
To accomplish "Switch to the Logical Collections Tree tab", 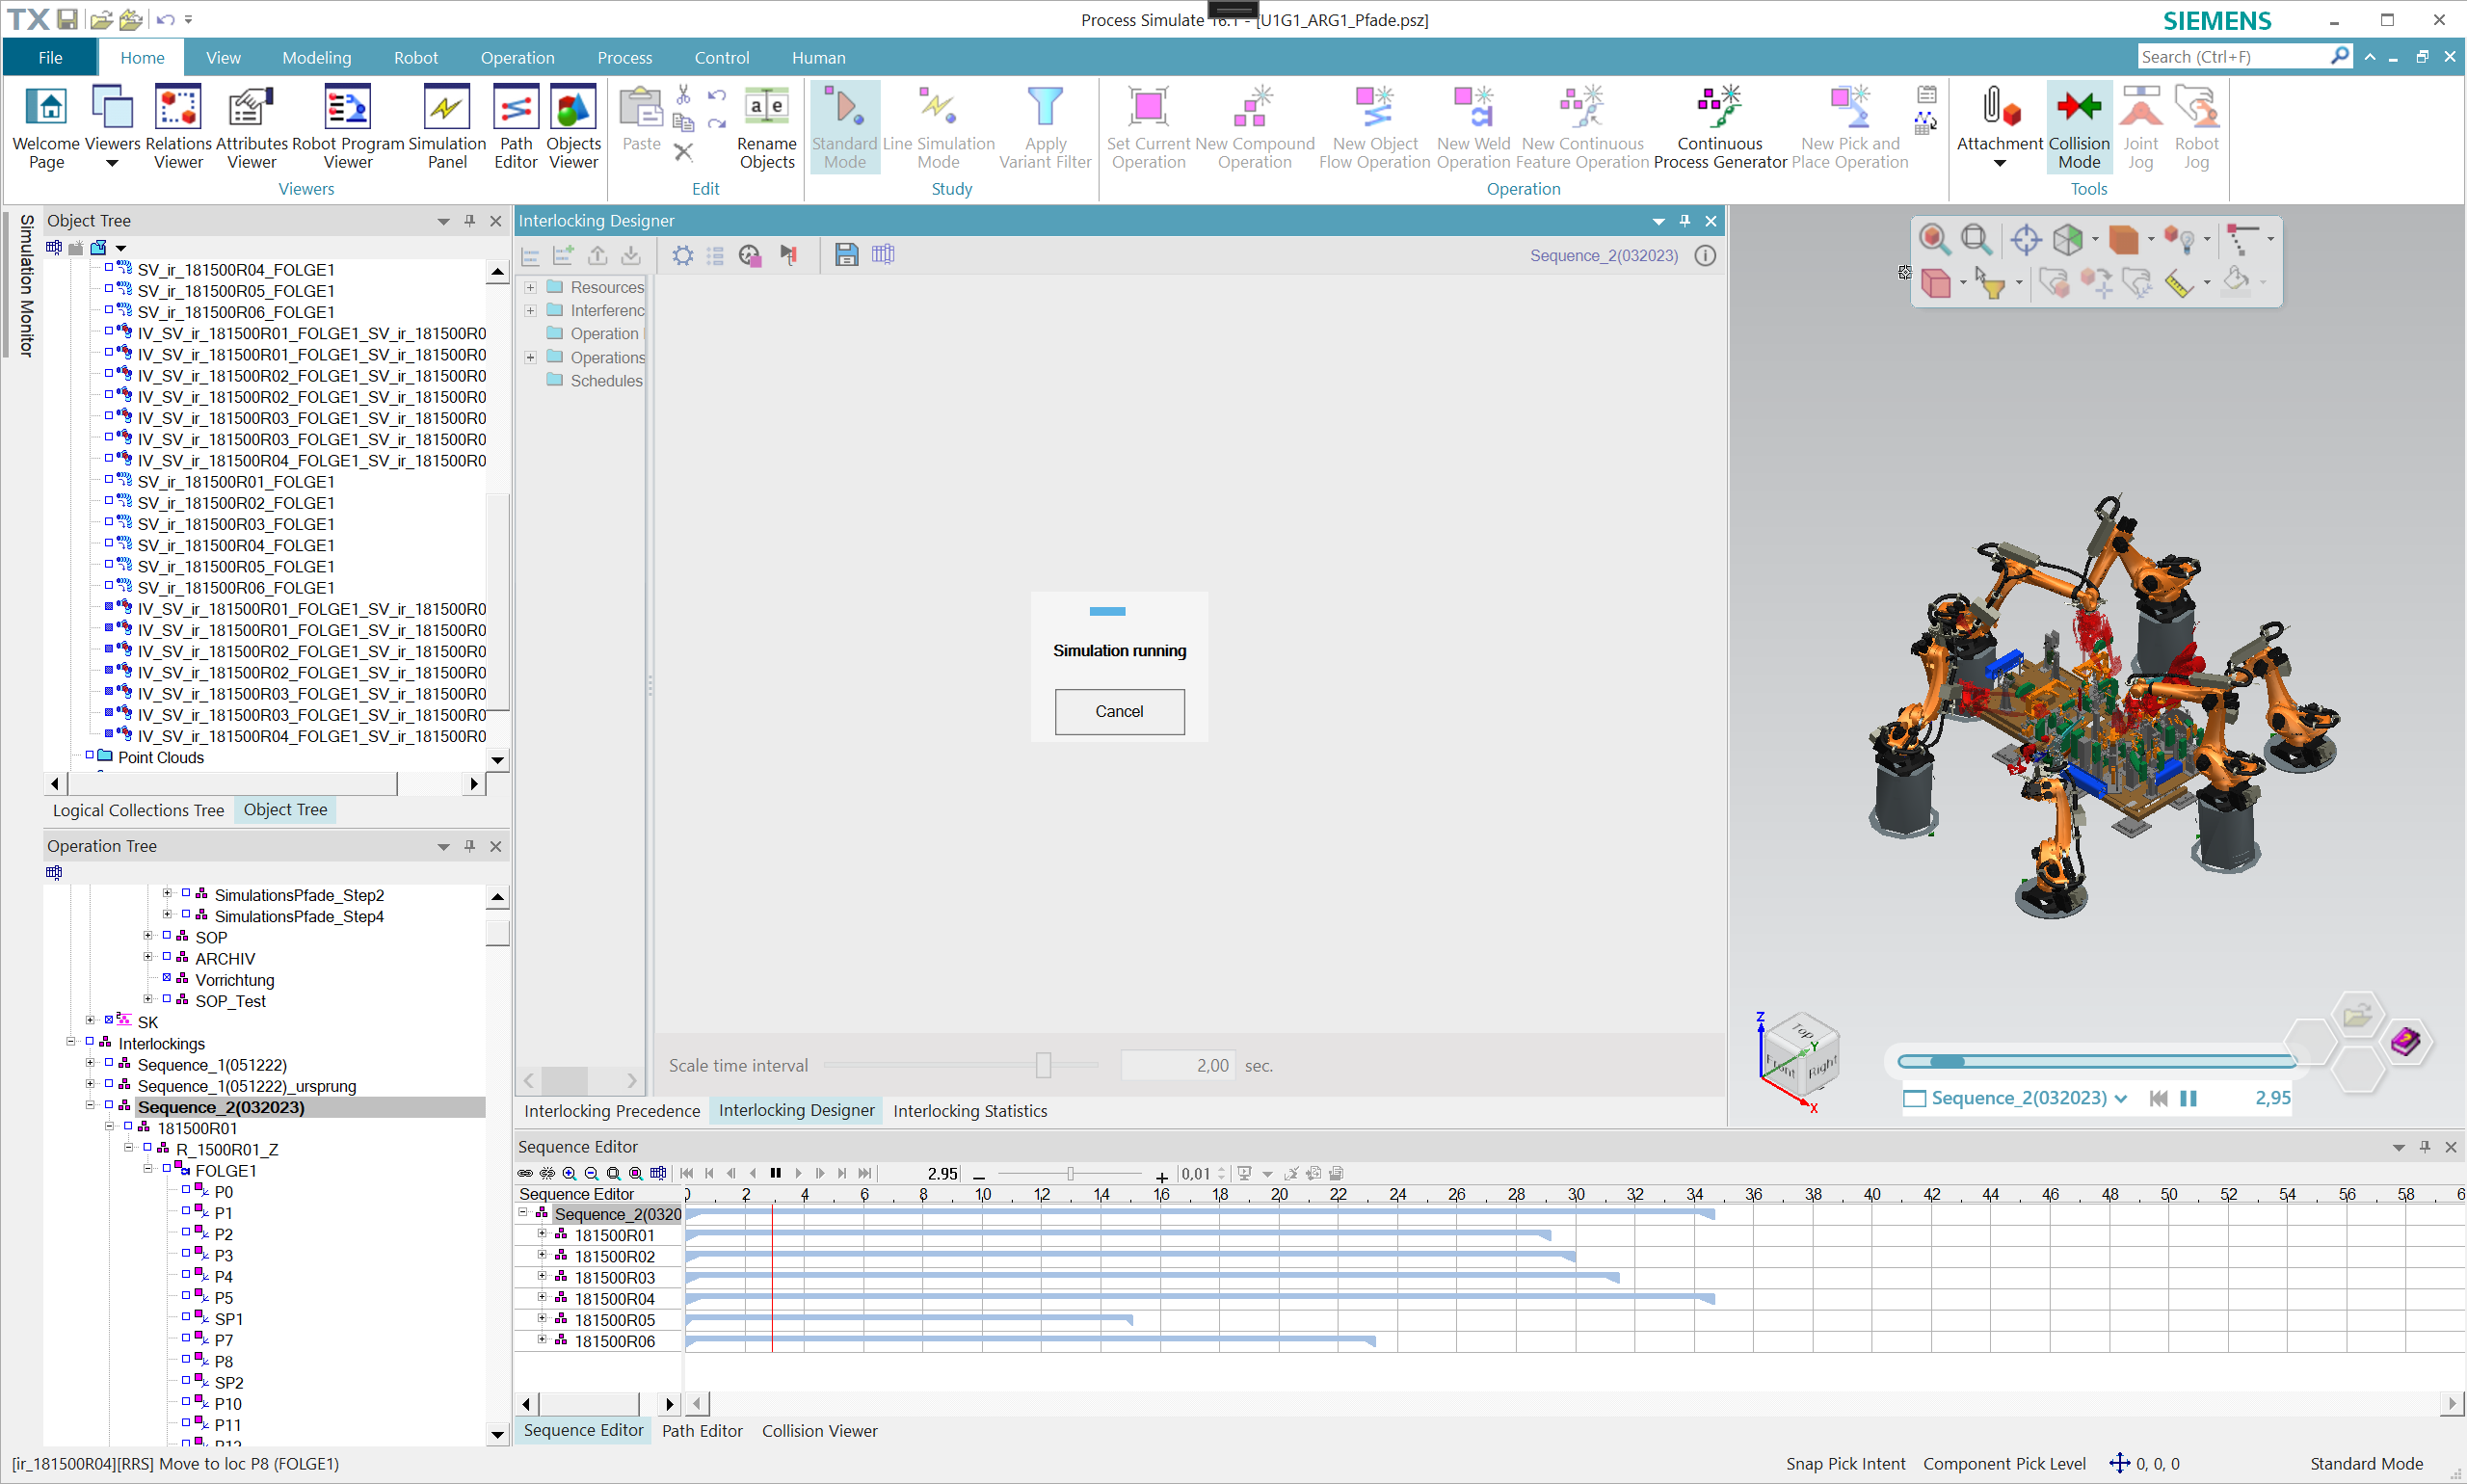I will click(x=138, y=810).
